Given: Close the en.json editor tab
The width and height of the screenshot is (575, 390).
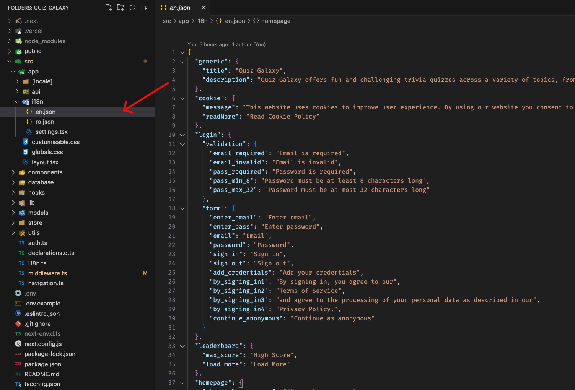Looking at the screenshot, I should (x=204, y=8).
